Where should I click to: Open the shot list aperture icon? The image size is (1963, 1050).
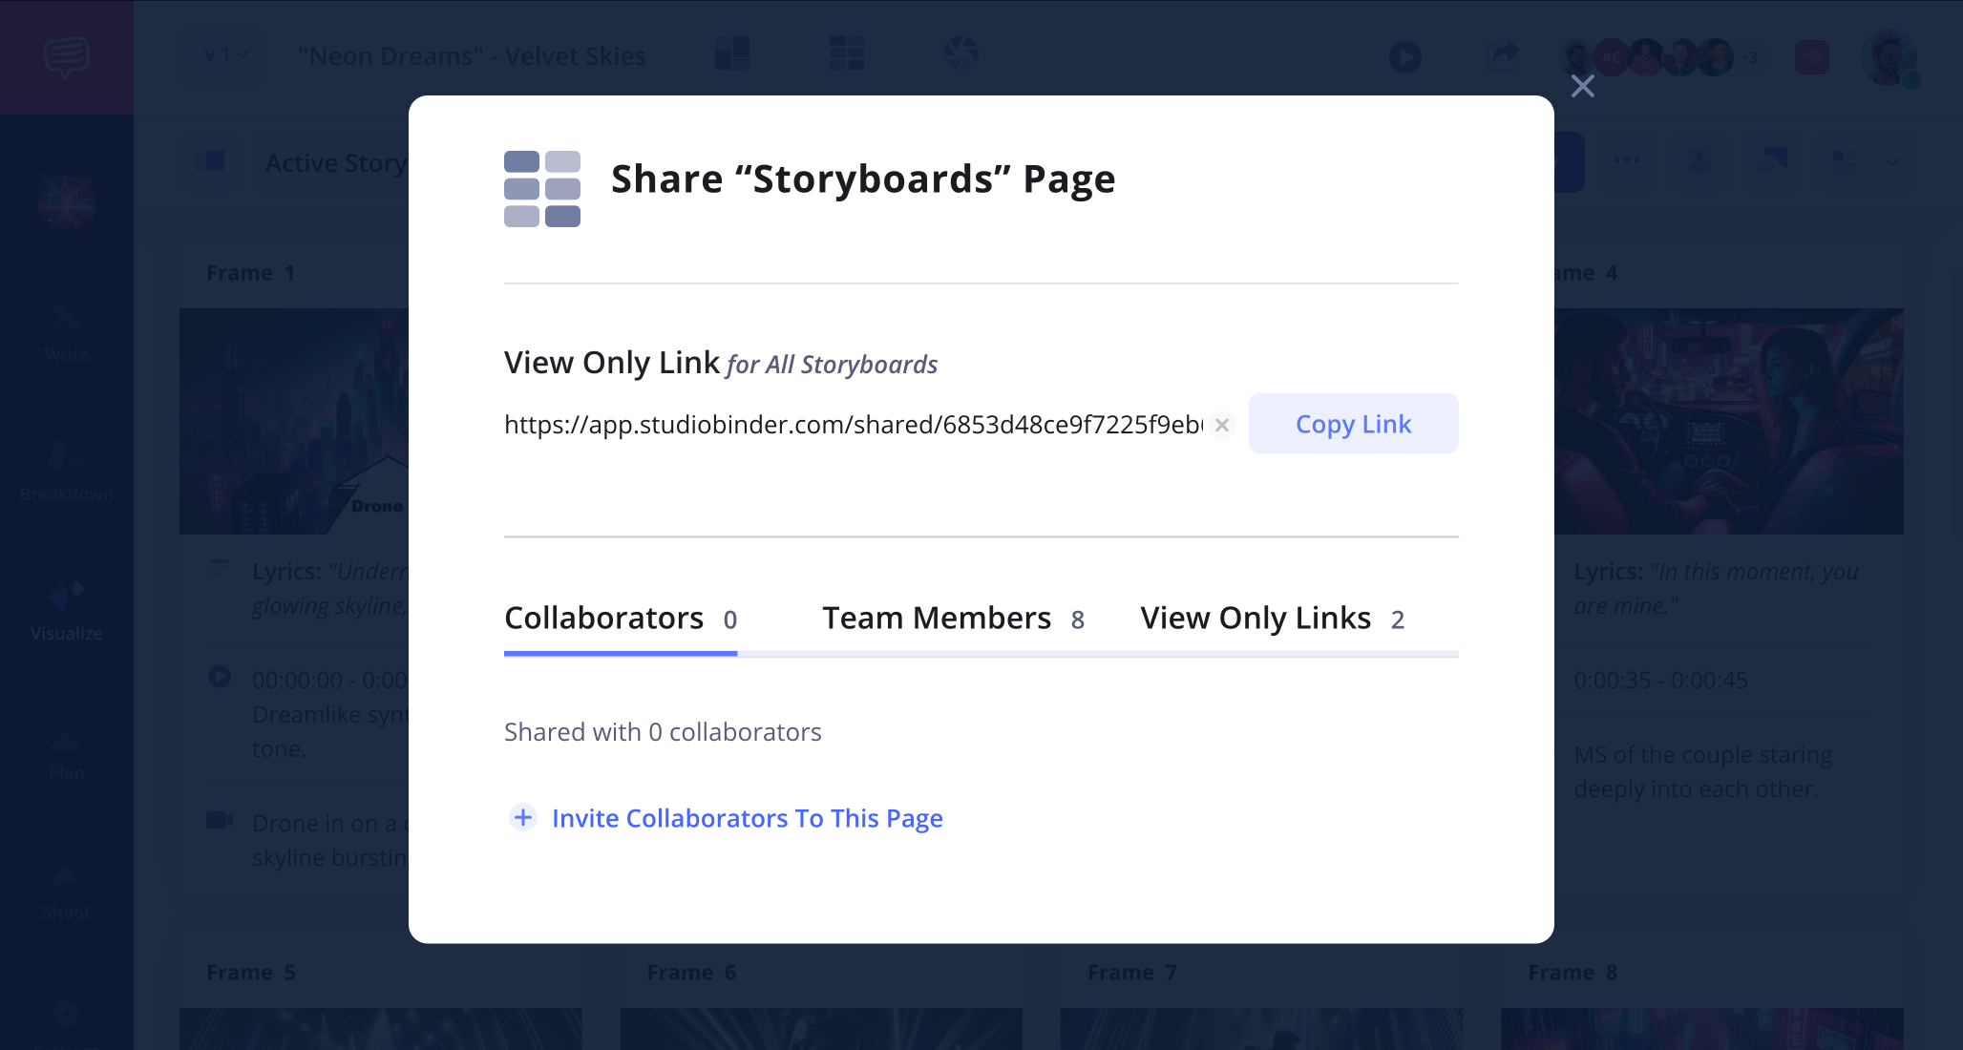(960, 53)
